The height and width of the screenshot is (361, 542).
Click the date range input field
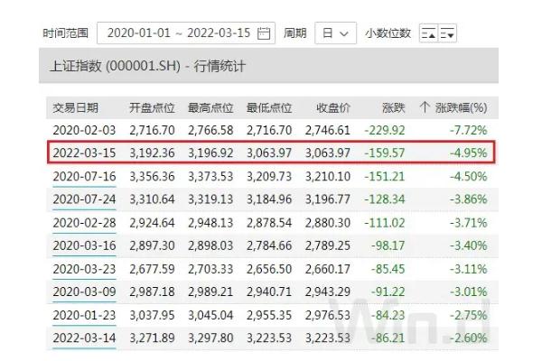tap(186, 33)
